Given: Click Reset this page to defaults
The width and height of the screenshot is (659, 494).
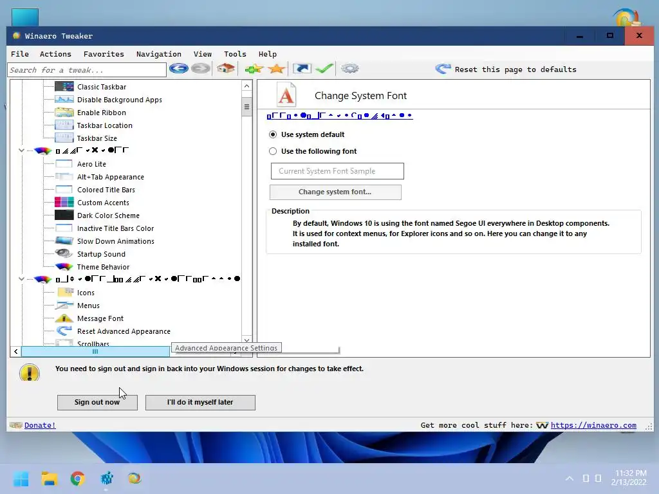Looking at the screenshot, I should [x=506, y=69].
